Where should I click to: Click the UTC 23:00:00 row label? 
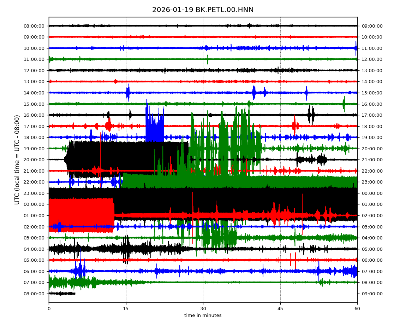coord(34,193)
